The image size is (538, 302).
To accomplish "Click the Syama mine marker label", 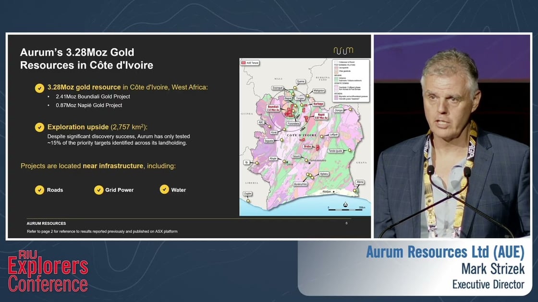I will (301, 81).
